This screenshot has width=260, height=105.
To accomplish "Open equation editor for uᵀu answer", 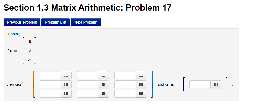I will [x=216, y=84].
